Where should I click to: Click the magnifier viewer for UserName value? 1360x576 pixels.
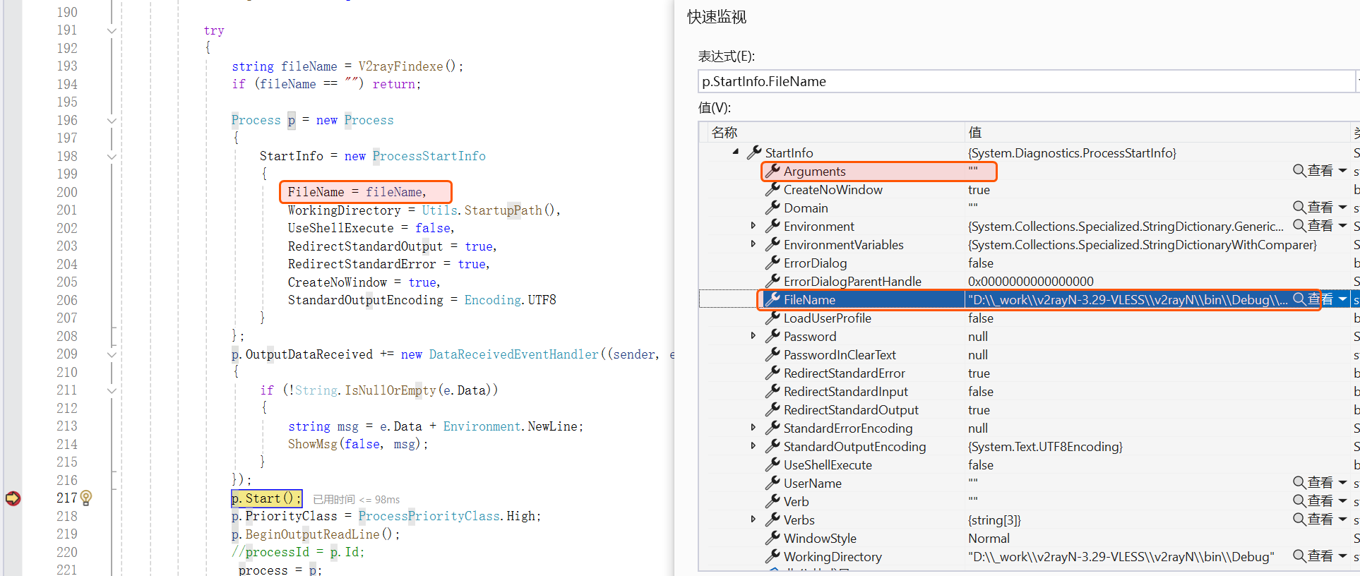tap(1299, 483)
